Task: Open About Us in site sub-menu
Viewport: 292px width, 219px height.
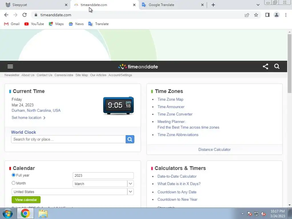Action: [x=28, y=75]
